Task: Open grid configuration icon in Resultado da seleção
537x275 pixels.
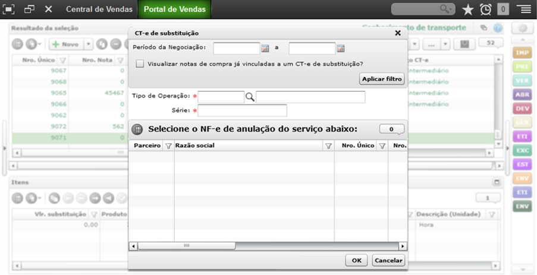Action: click(17, 44)
